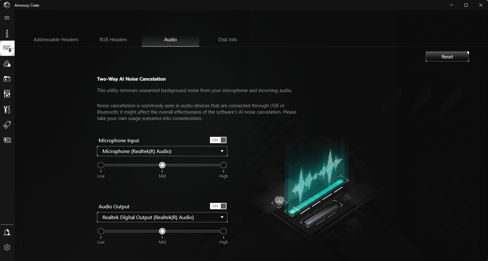
Task: Click the Microphone Input label
Action: tap(119, 140)
